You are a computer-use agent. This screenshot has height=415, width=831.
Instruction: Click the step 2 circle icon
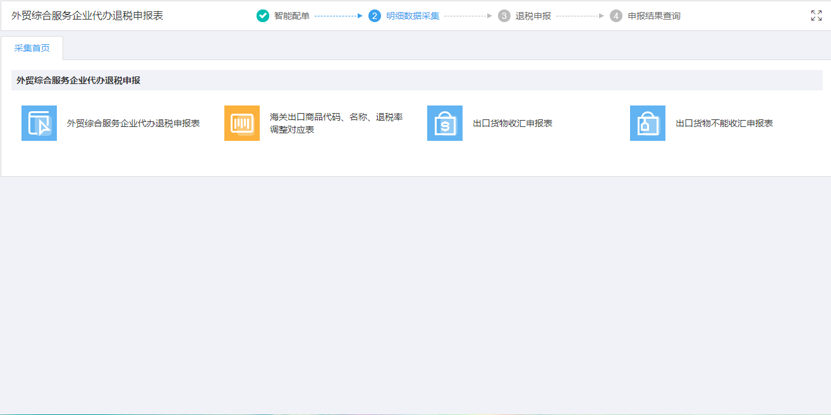click(x=375, y=16)
